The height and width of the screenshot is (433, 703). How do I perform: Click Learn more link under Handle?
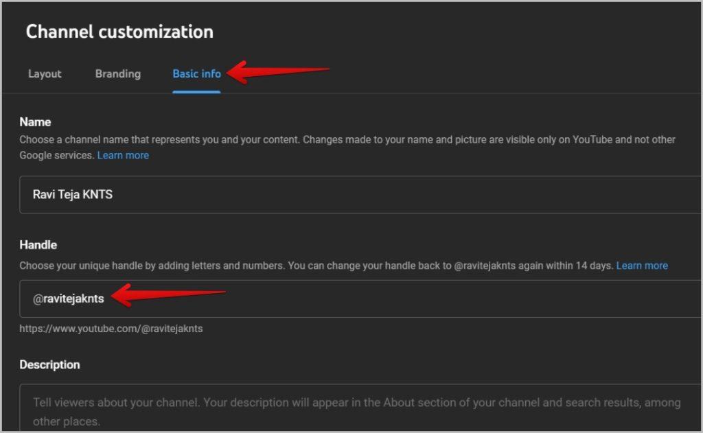642,266
